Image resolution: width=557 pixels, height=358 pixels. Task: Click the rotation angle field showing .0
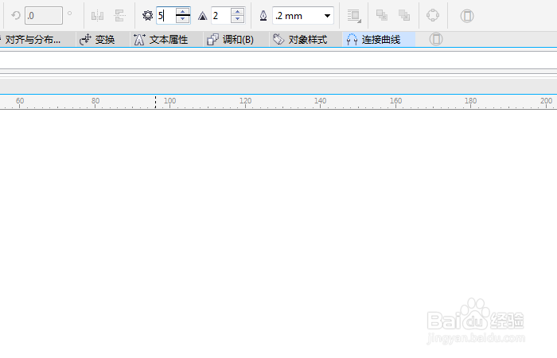pyautogui.click(x=44, y=16)
